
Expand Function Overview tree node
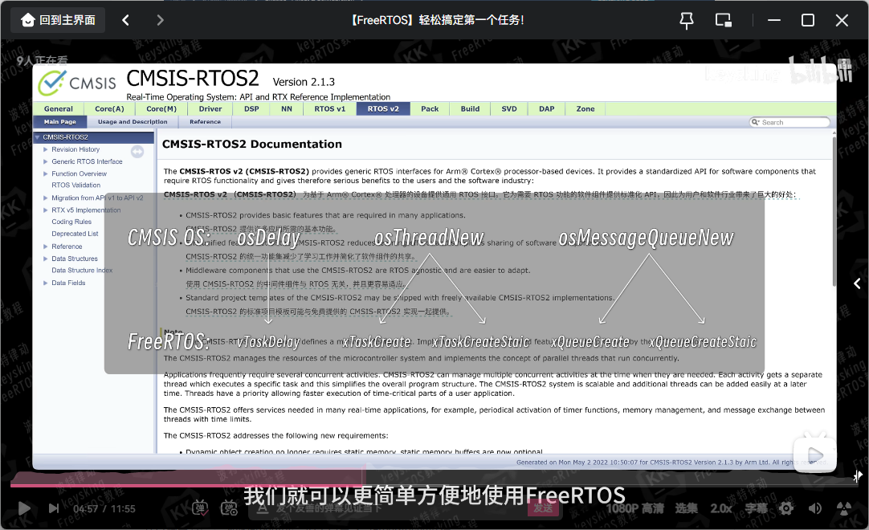pyautogui.click(x=46, y=174)
